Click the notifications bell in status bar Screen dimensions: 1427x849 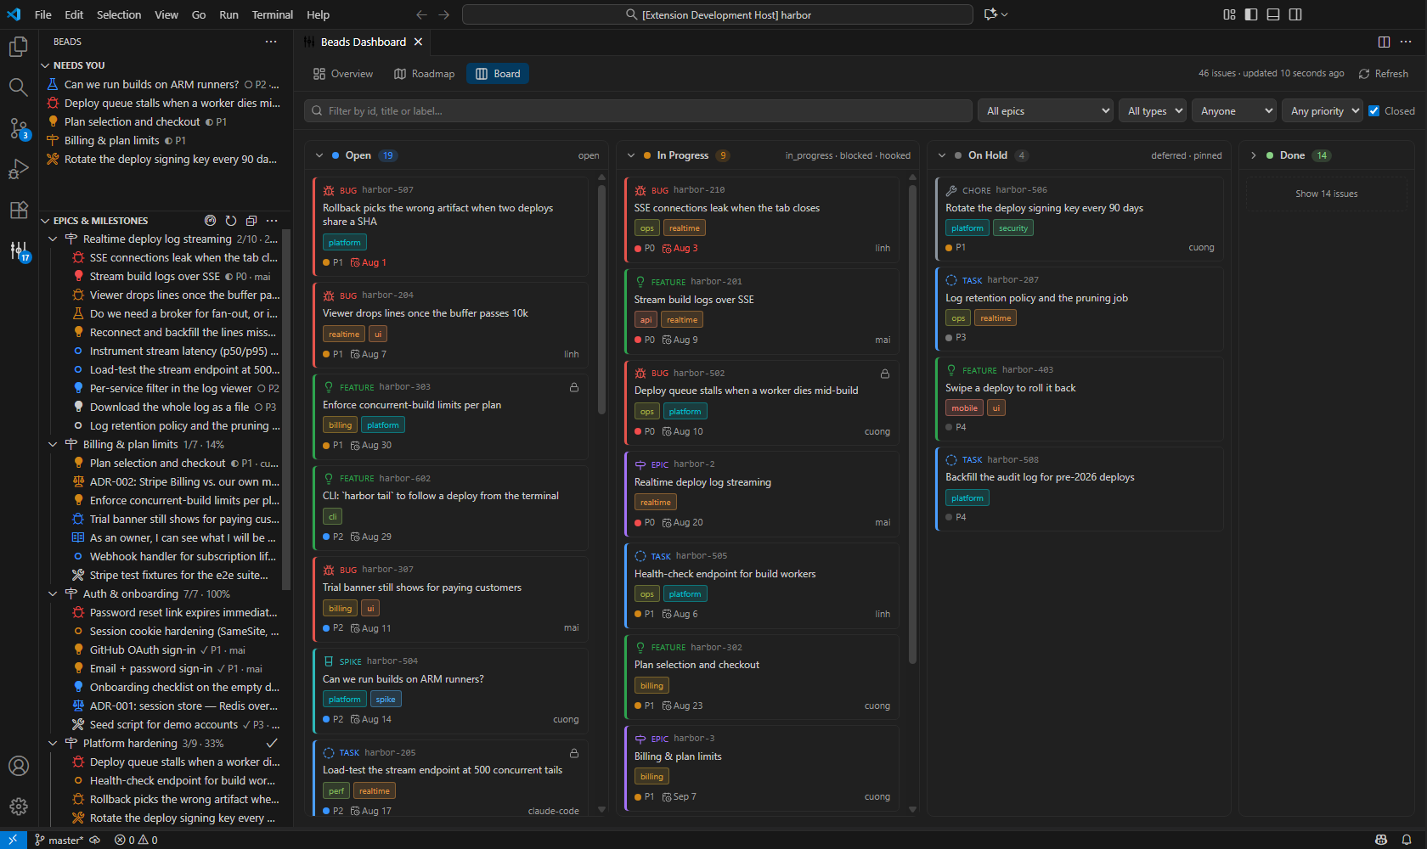(1407, 840)
